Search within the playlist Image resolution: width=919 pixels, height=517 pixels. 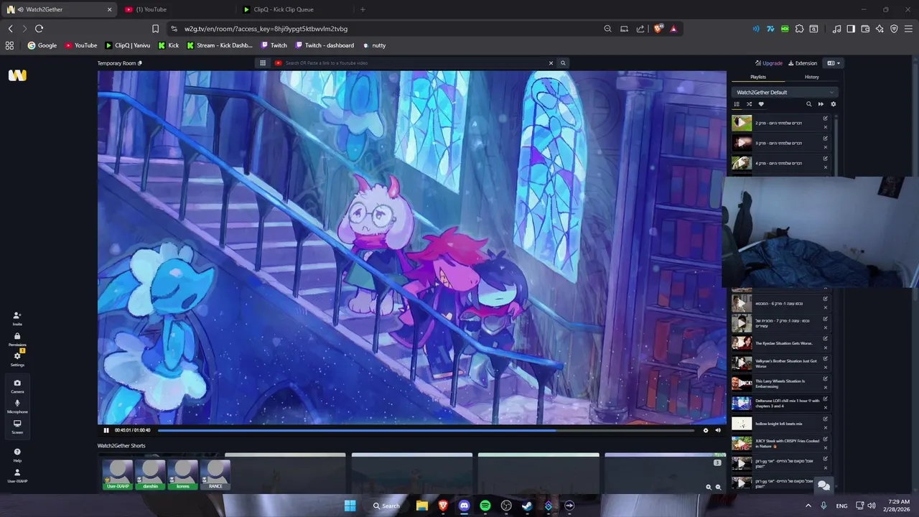pos(808,104)
